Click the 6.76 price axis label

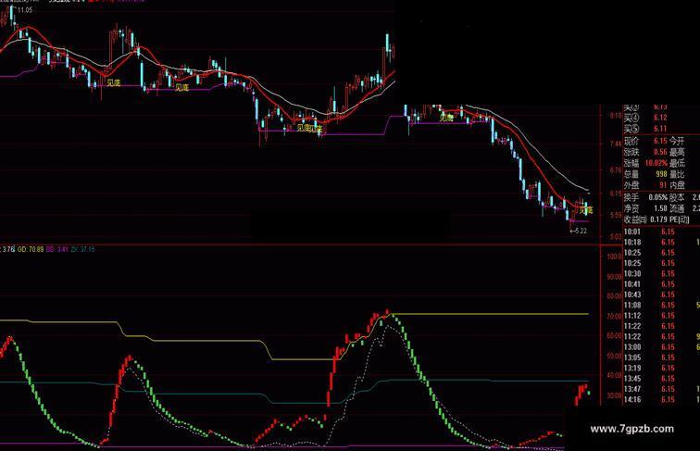(616, 170)
